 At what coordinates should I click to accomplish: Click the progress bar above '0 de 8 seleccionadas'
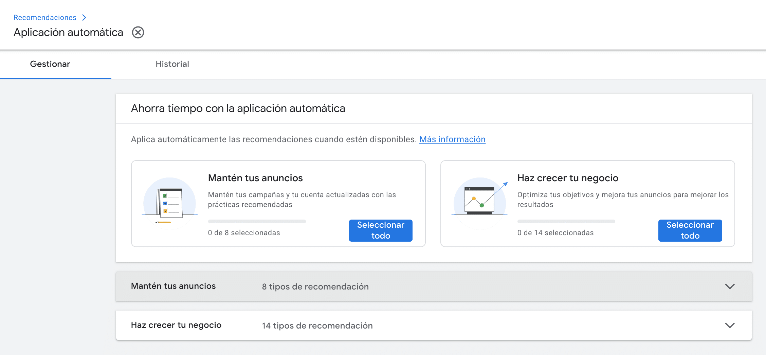pos(257,222)
